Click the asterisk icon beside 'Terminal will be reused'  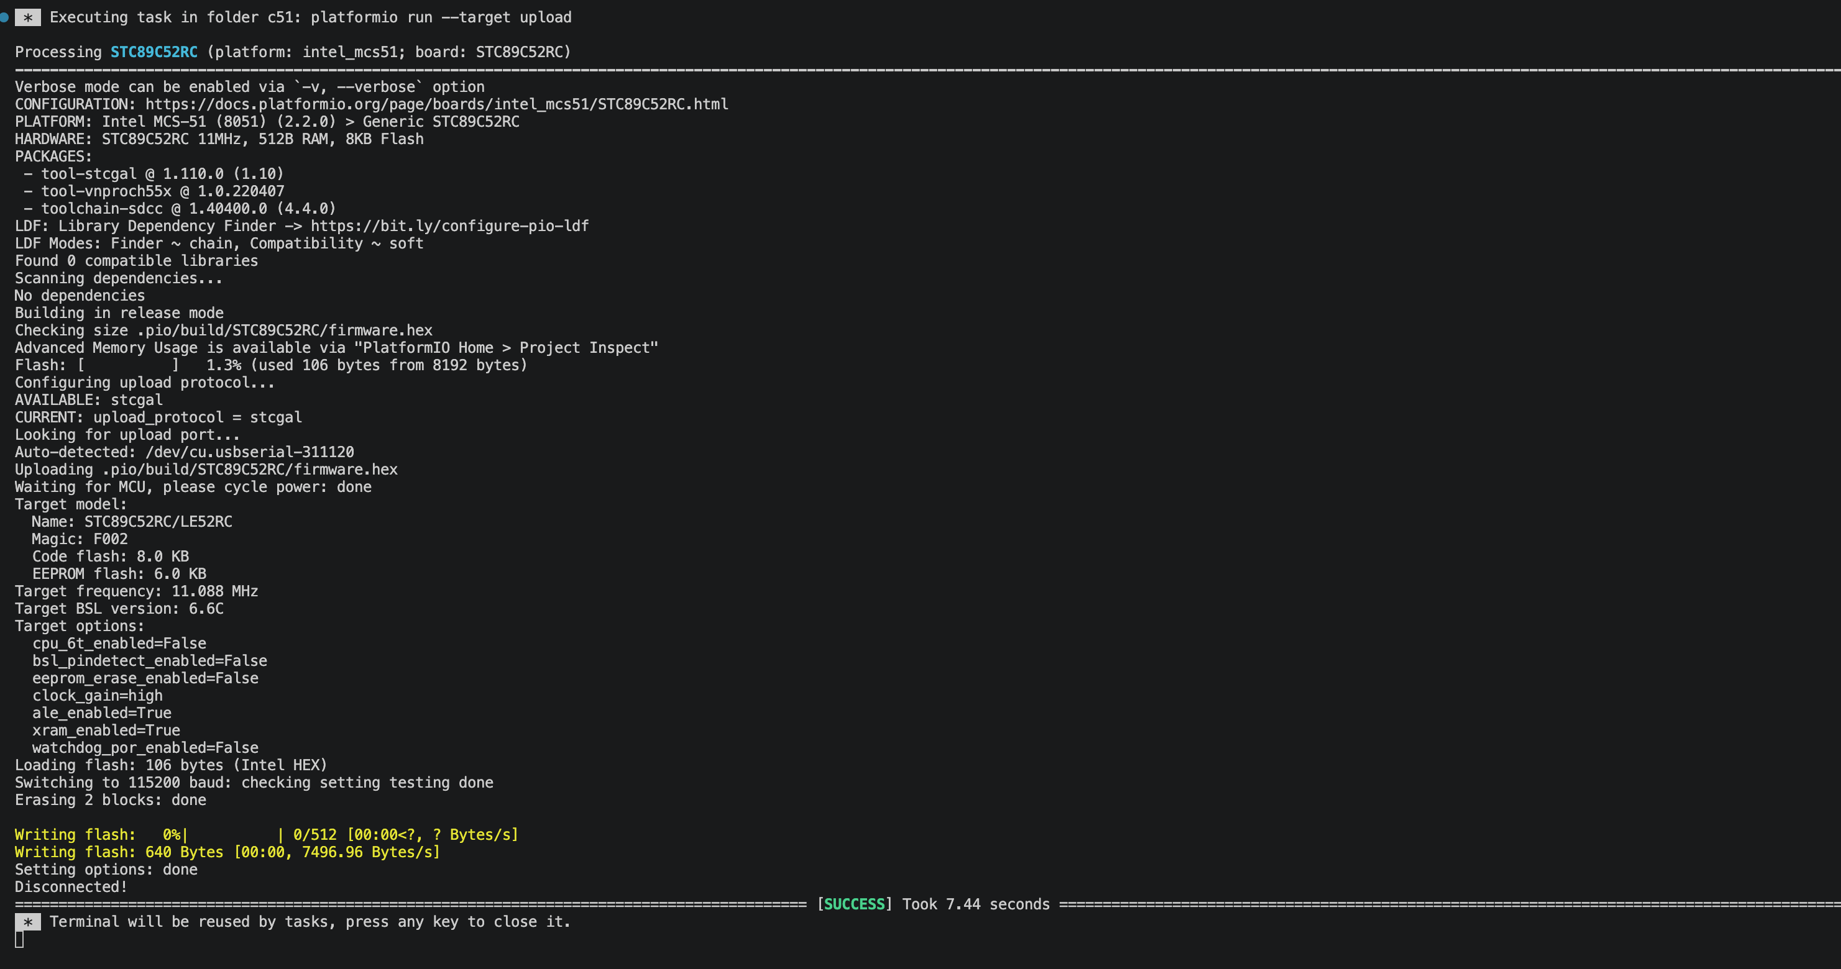[28, 922]
